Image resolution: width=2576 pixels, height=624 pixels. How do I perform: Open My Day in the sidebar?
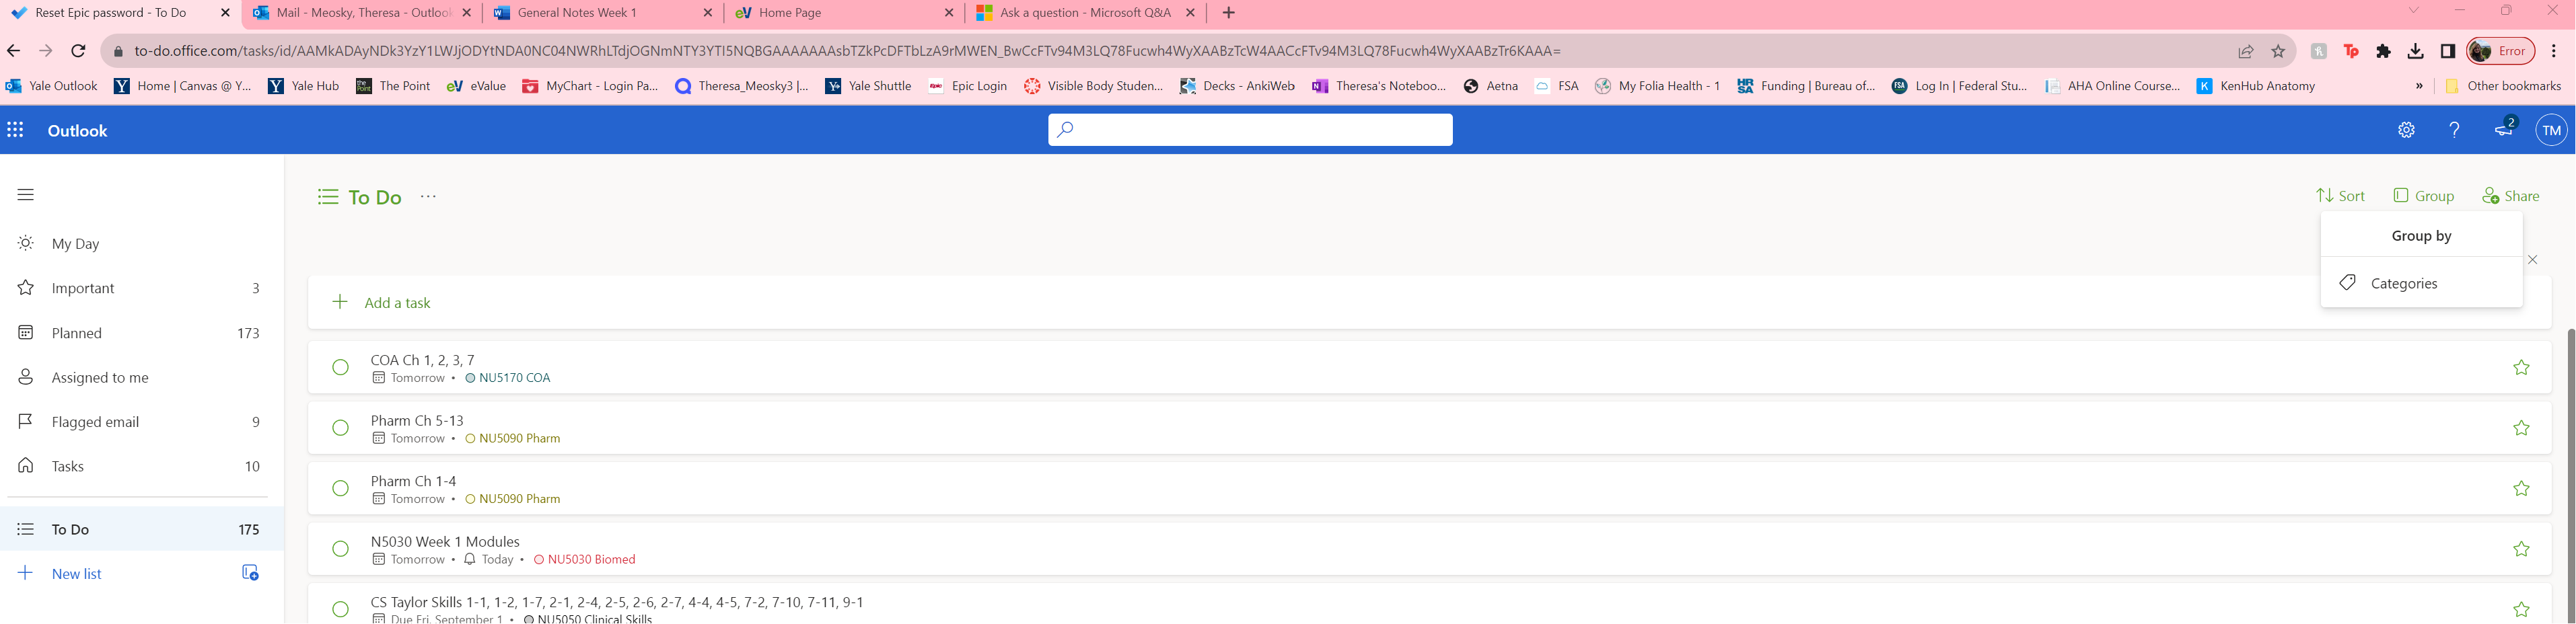(142, 243)
